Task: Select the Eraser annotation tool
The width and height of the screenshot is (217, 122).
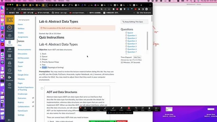Action: (x=121, y=109)
